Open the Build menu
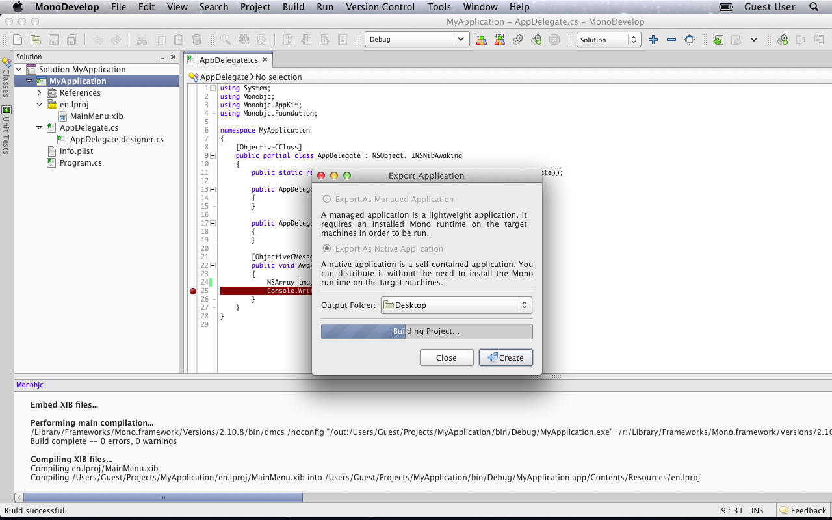The width and height of the screenshot is (832, 520). [293, 7]
